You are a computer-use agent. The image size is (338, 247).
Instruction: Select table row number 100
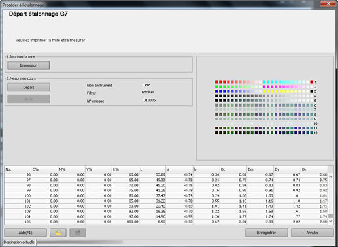tap(166, 196)
